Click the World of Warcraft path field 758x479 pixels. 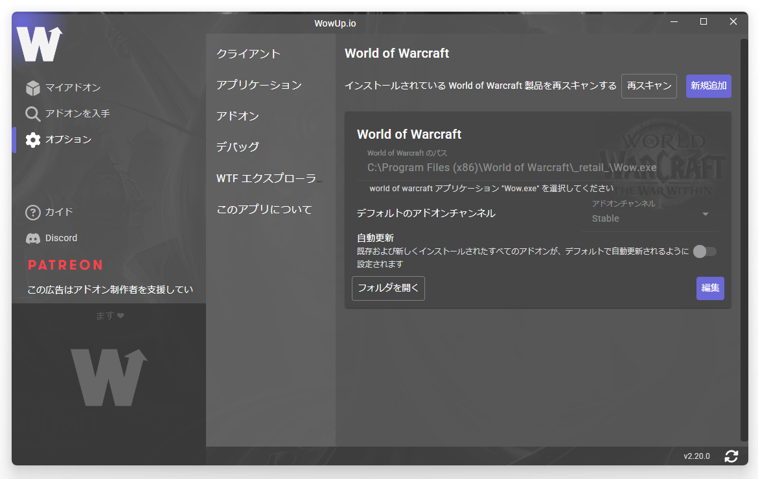click(x=512, y=168)
